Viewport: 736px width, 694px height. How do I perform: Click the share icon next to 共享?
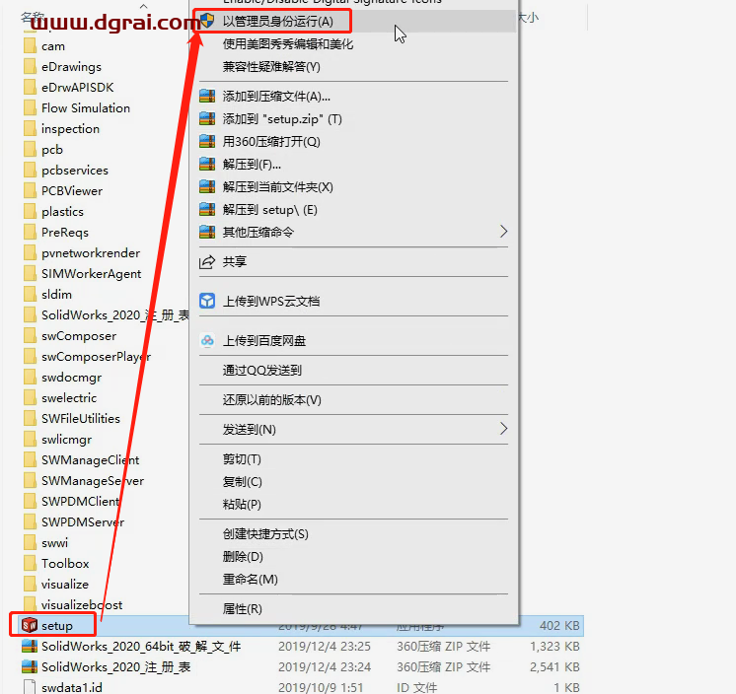pos(207,261)
